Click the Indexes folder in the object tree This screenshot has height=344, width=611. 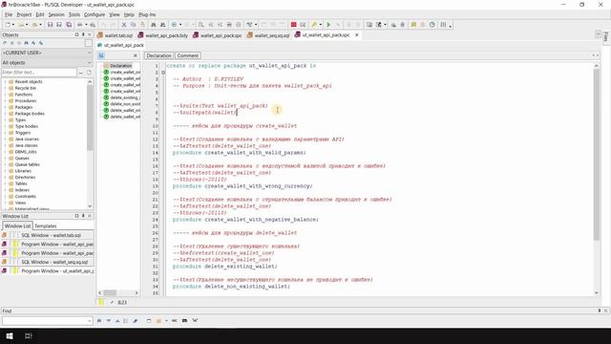coord(22,190)
